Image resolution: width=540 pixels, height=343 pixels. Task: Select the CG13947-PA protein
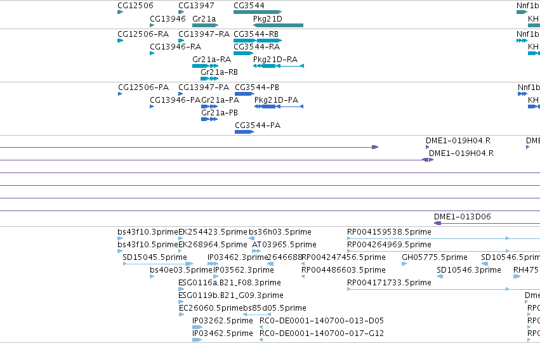tap(180, 94)
